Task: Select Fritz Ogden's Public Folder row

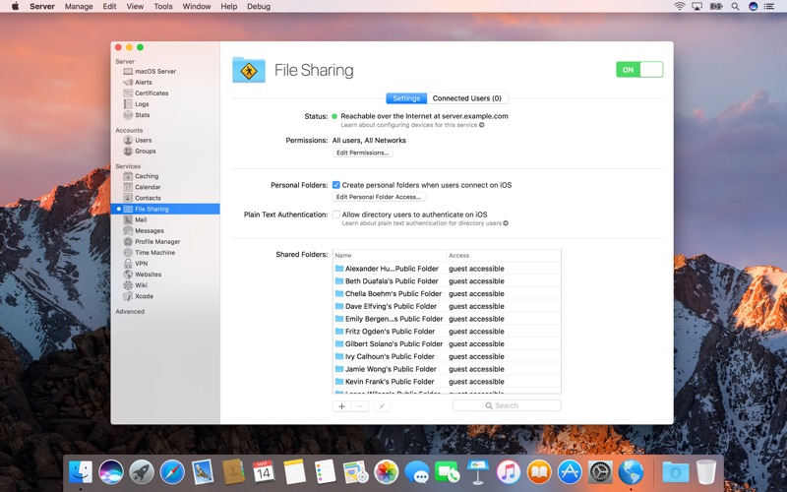Action: pos(447,332)
